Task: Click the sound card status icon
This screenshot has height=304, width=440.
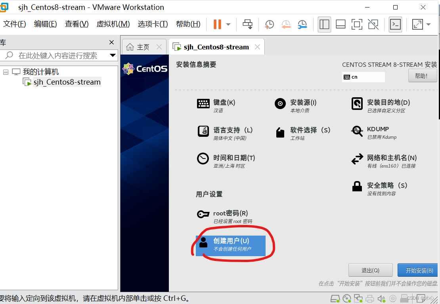Action: (381, 299)
